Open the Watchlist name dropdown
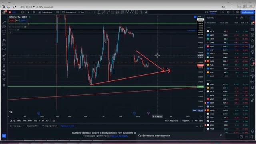Screen dimensions: 256x144 211,18
